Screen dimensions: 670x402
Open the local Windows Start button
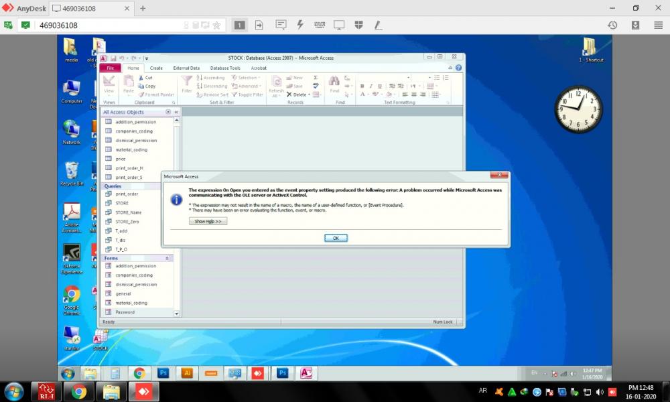(14, 392)
